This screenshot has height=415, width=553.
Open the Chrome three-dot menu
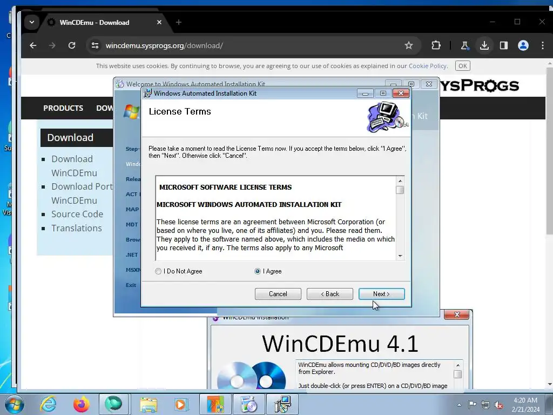click(x=542, y=45)
